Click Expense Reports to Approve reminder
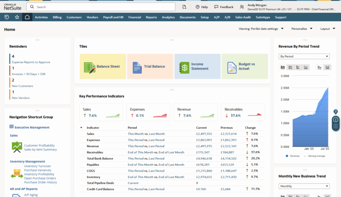The height and width of the screenshot is (197, 341). [31, 62]
